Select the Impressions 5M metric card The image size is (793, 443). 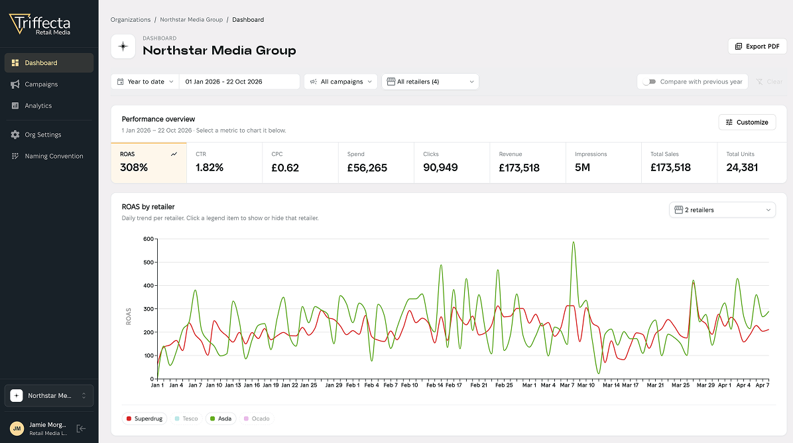pyautogui.click(x=604, y=162)
